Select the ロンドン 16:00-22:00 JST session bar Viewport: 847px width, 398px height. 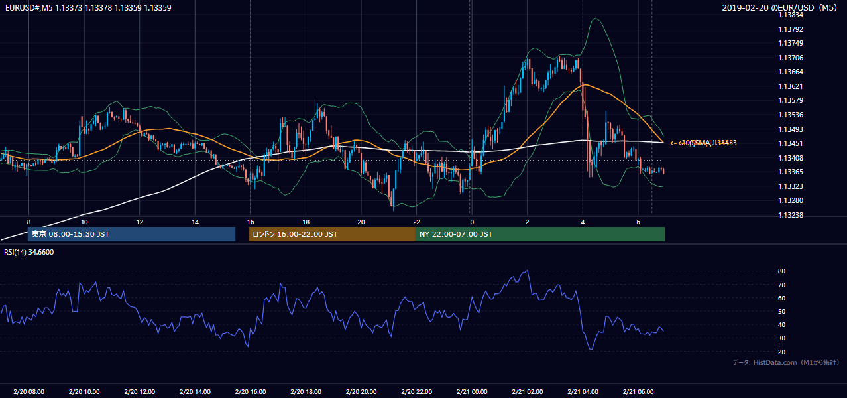[x=332, y=234]
